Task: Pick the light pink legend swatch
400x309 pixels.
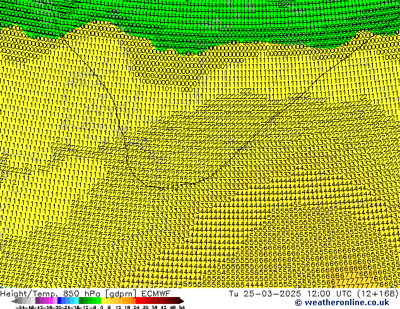Action: [x=55, y=301]
